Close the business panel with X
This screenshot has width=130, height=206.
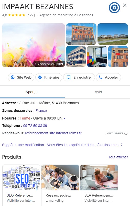click(124, 5)
